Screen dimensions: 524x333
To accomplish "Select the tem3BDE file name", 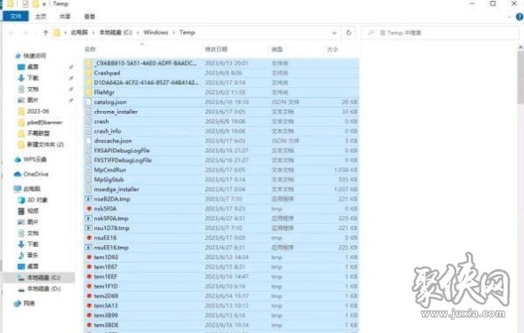I will pos(106,325).
